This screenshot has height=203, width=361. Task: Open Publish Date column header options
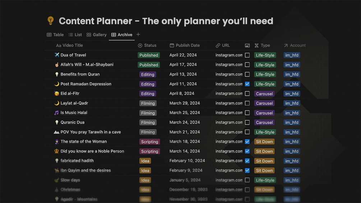click(185, 46)
